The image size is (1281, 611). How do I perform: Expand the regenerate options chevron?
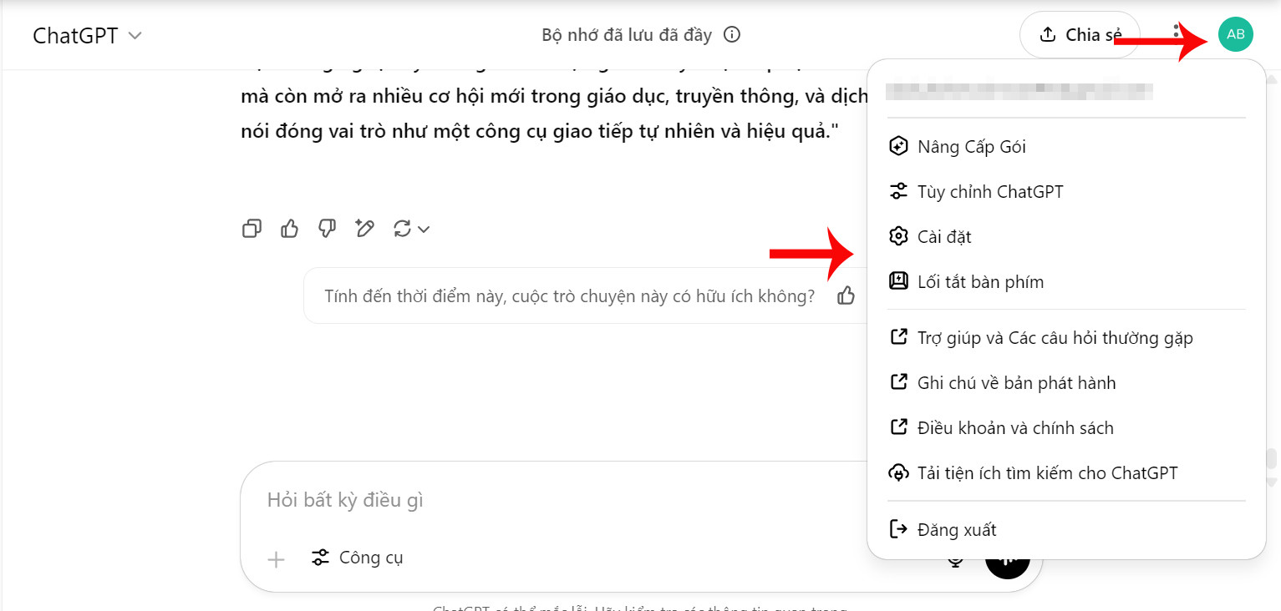click(424, 230)
